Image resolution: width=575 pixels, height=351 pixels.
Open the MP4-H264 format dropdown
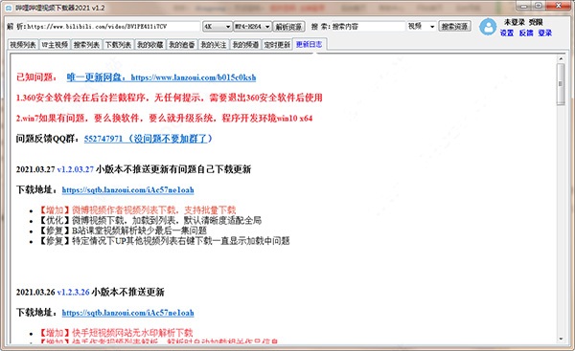[252, 27]
